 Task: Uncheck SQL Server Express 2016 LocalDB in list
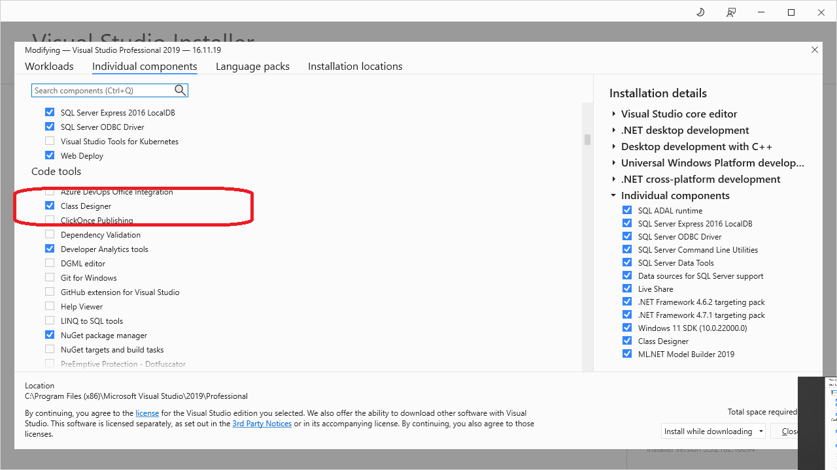coord(50,112)
